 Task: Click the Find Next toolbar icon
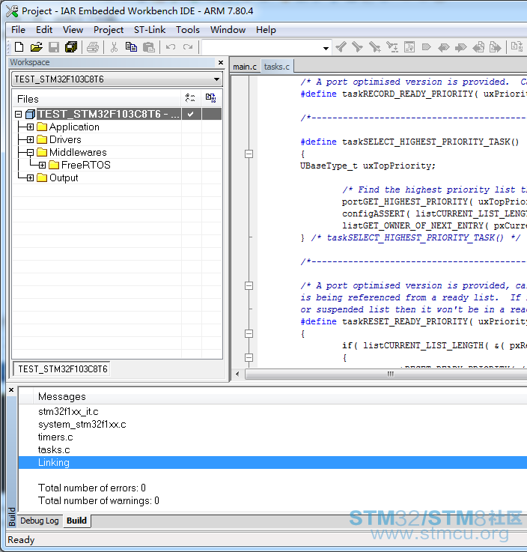coord(357,47)
